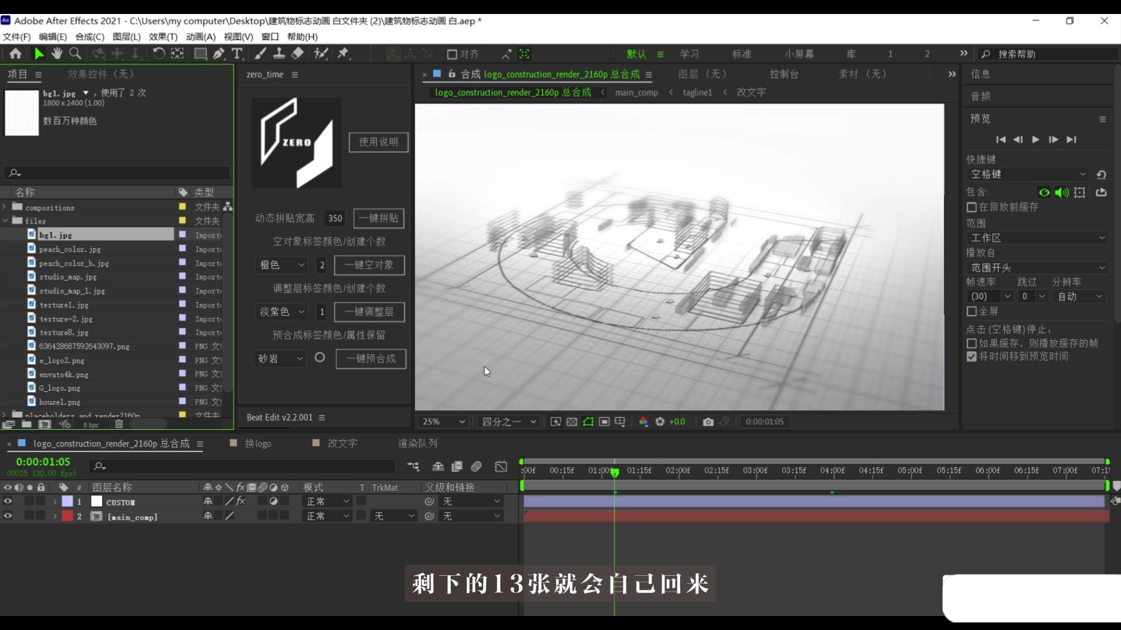Enable the 全屏 checkbox

click(x=972, y=311)
